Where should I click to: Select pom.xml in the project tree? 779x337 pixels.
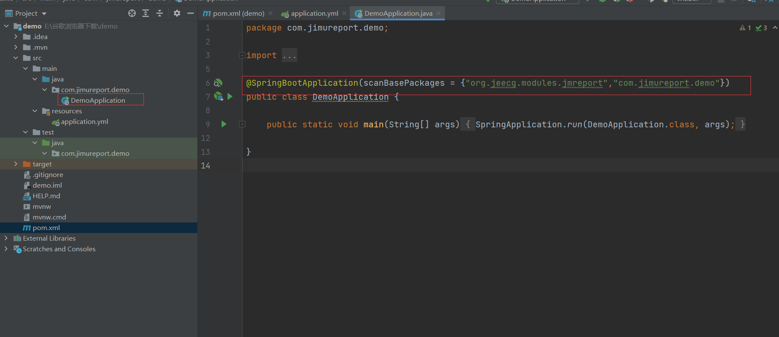(x=46, y=228)
